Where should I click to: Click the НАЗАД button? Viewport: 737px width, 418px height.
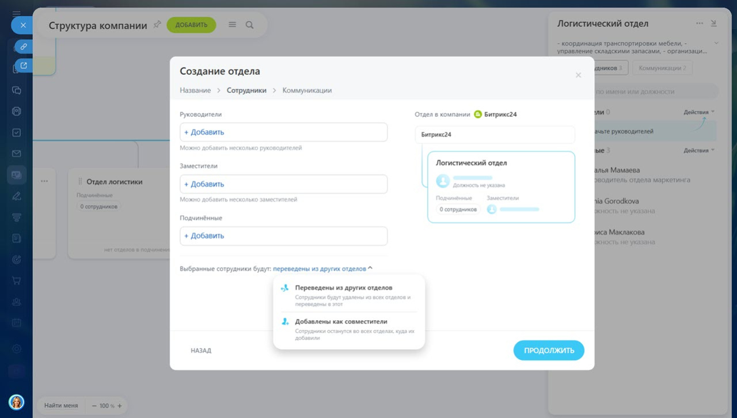tap(201, 351)
